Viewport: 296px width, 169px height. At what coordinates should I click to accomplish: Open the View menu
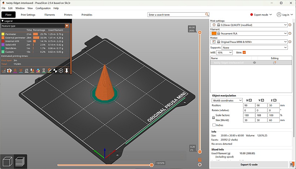[x=30, y=8]
